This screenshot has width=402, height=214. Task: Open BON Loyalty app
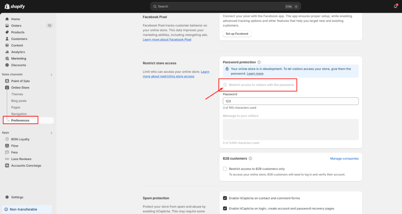tap(20, 139)
